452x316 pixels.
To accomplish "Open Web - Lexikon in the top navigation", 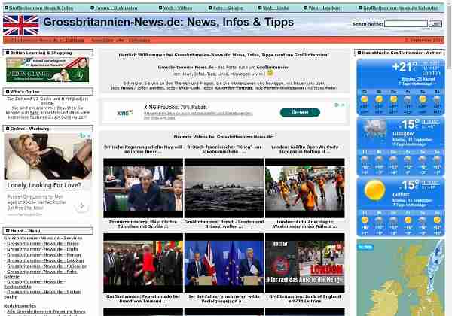I will pyautogui.click(x=324, y=8).
